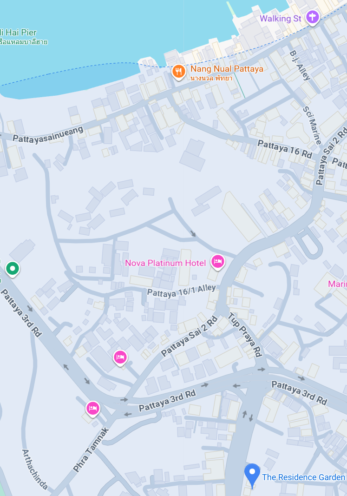This screenshot has height=496, width=347.
Task: Select the Tup Praya Rd label
Action: 245,335
